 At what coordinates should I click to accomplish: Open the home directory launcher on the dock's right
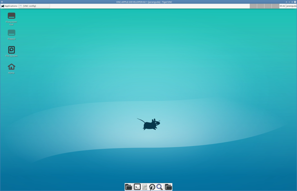(168, 187)
